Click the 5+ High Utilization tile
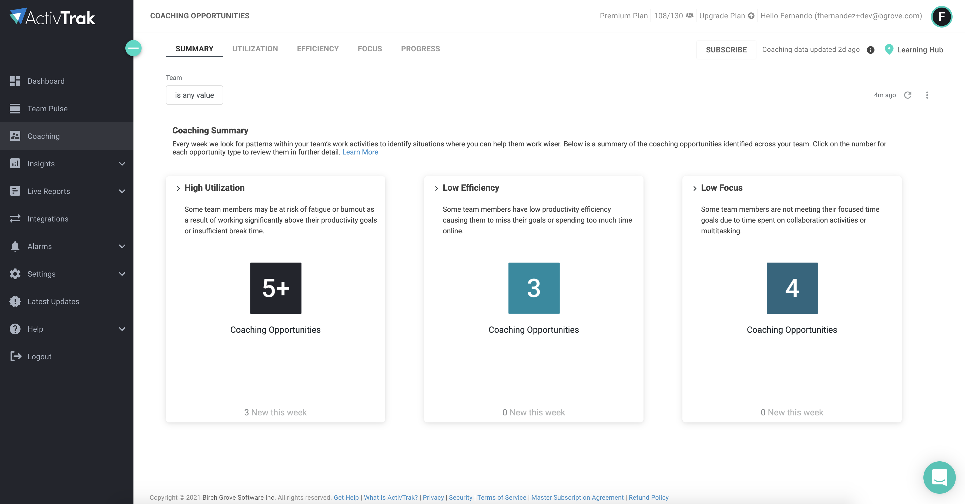 [276, 288]
